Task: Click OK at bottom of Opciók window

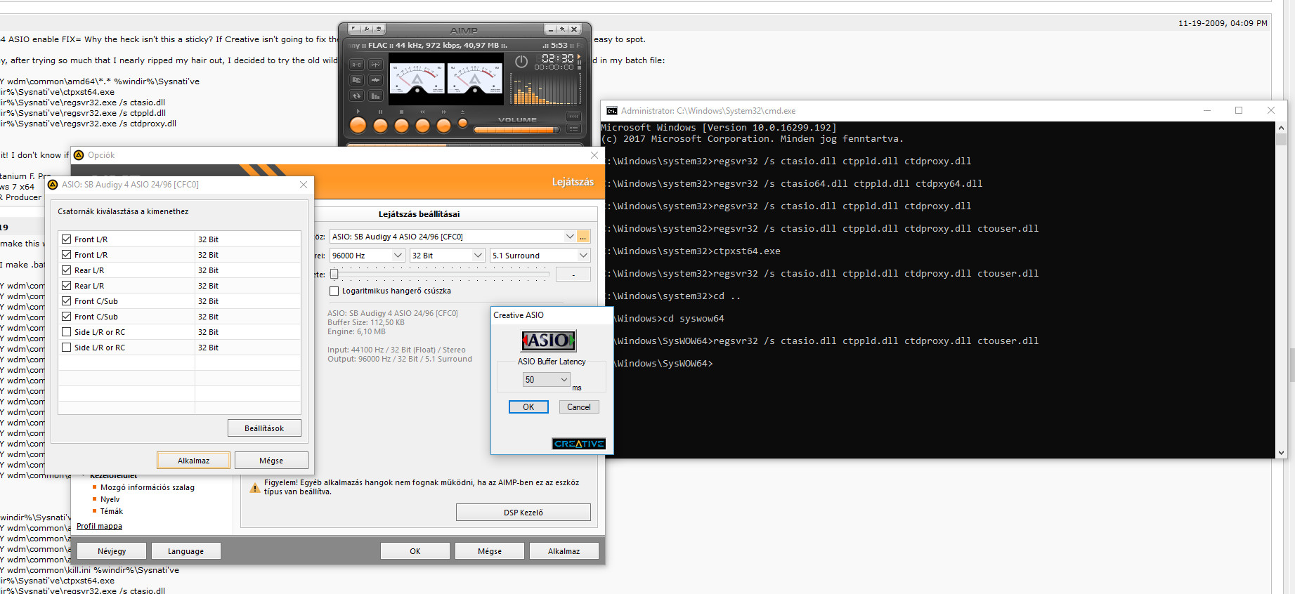Action: tap(415, 551)
